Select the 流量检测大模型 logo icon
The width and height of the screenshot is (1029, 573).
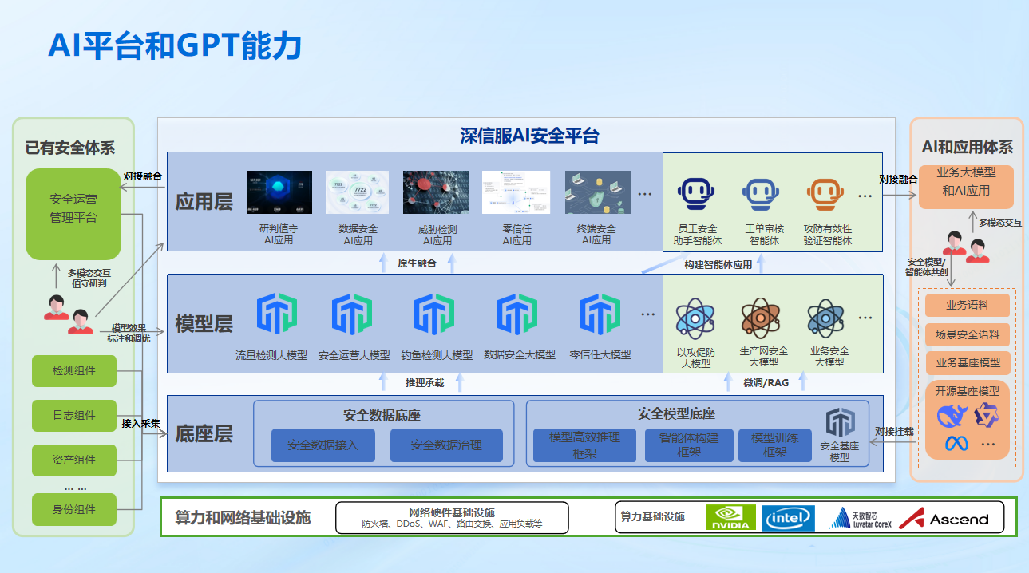point(276,314)
